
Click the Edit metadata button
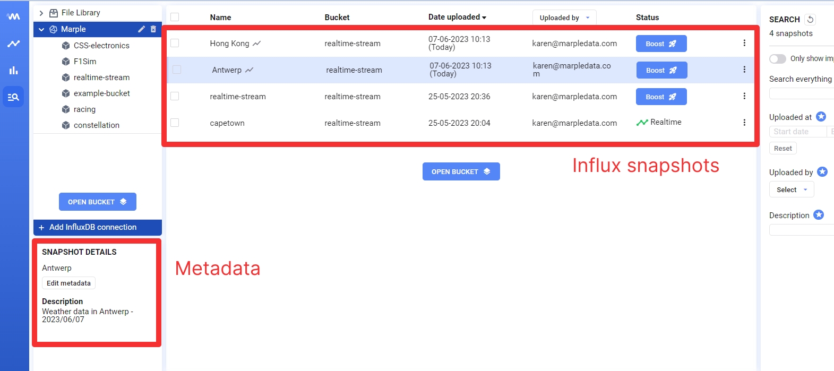point(68,283)
